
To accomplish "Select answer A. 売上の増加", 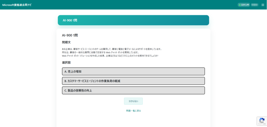I will pyautogui.click(x=133, y=71).
